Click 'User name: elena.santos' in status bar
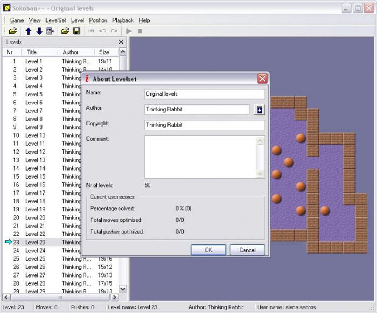Screen dimensions: 377x313 (286, 307)
